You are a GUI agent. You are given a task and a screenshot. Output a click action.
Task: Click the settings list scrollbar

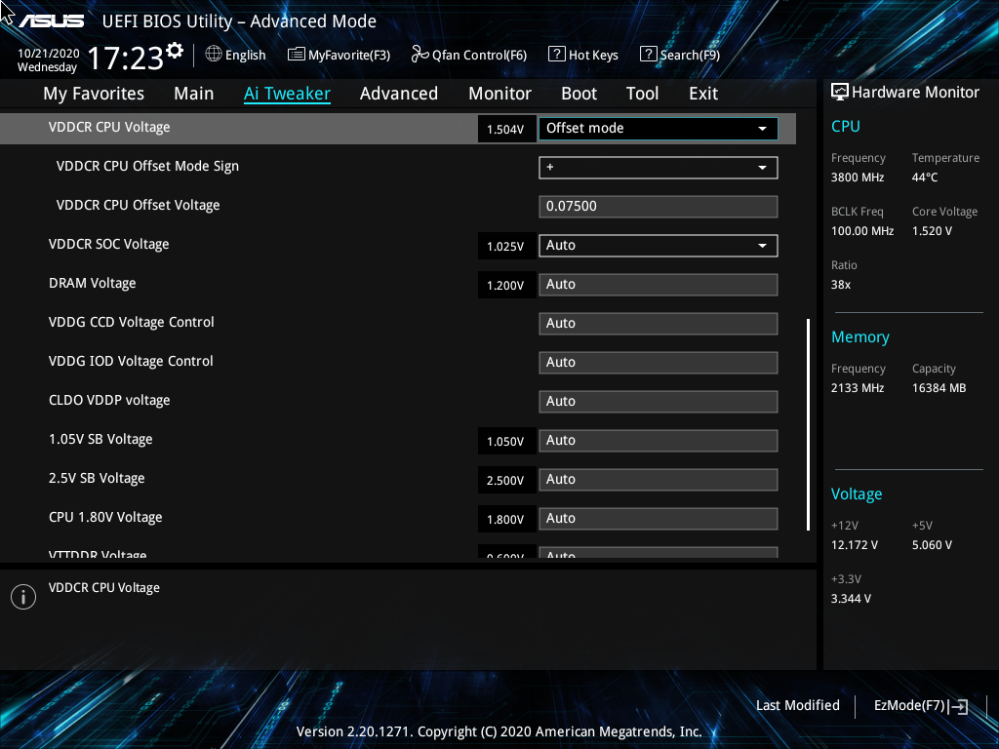click(x=808, y=425)
